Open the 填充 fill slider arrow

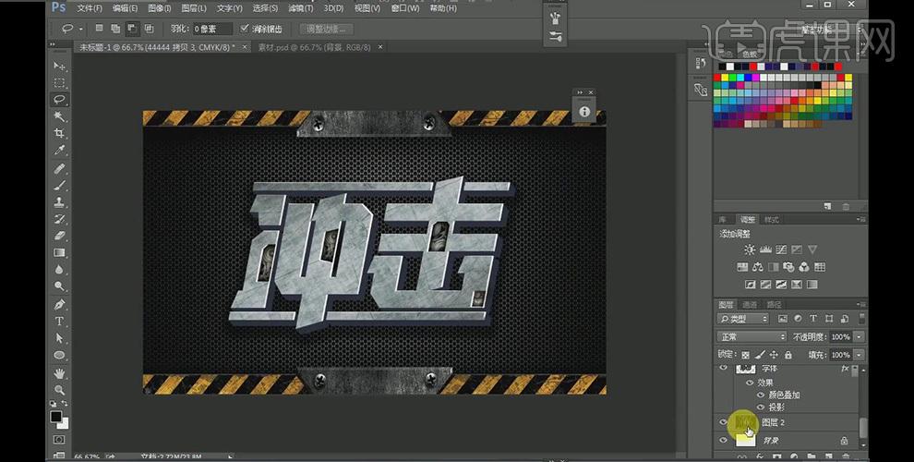pyautogui.click(x=859, y=355)
